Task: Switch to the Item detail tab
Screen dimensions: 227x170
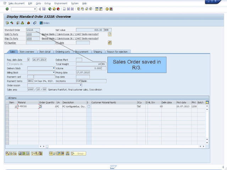Action: tap(45, 52)
